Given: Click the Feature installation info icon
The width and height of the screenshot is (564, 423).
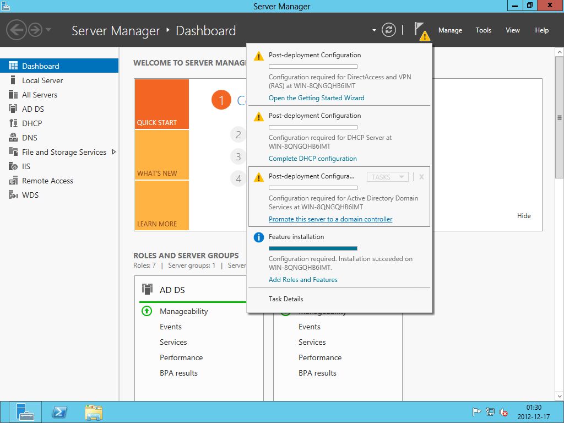Looking at the screenshot, I should (259, 237).
